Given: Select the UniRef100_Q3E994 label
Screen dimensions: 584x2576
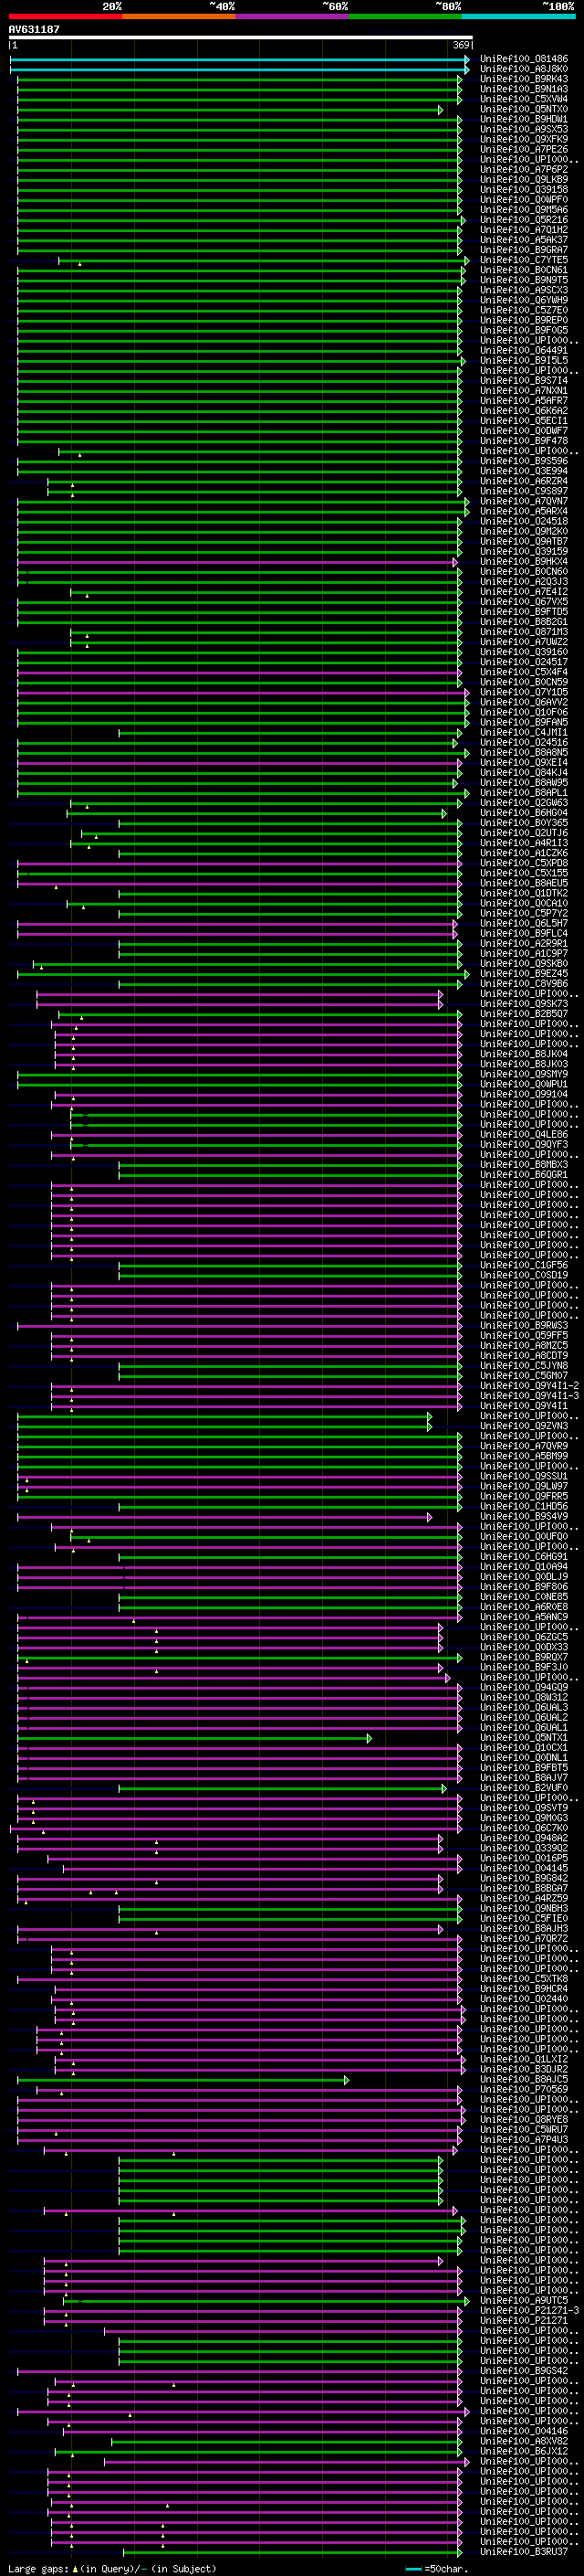Looking at the screenshot, I should pyautogui.click(x=524, y=471).
